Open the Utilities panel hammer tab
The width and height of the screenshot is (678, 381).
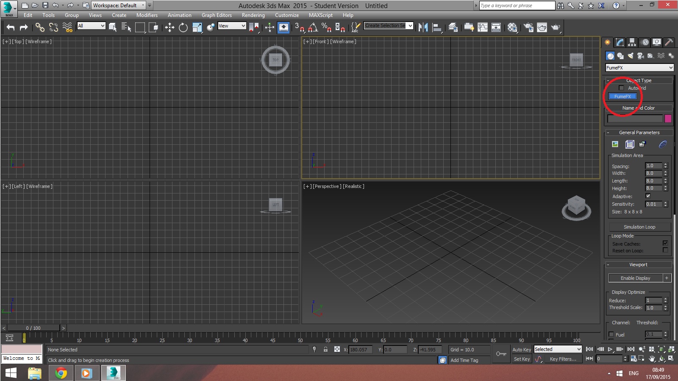(x=669, y=42)
